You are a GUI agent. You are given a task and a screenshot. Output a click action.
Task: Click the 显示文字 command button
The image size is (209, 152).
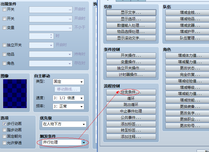point(131,13)
